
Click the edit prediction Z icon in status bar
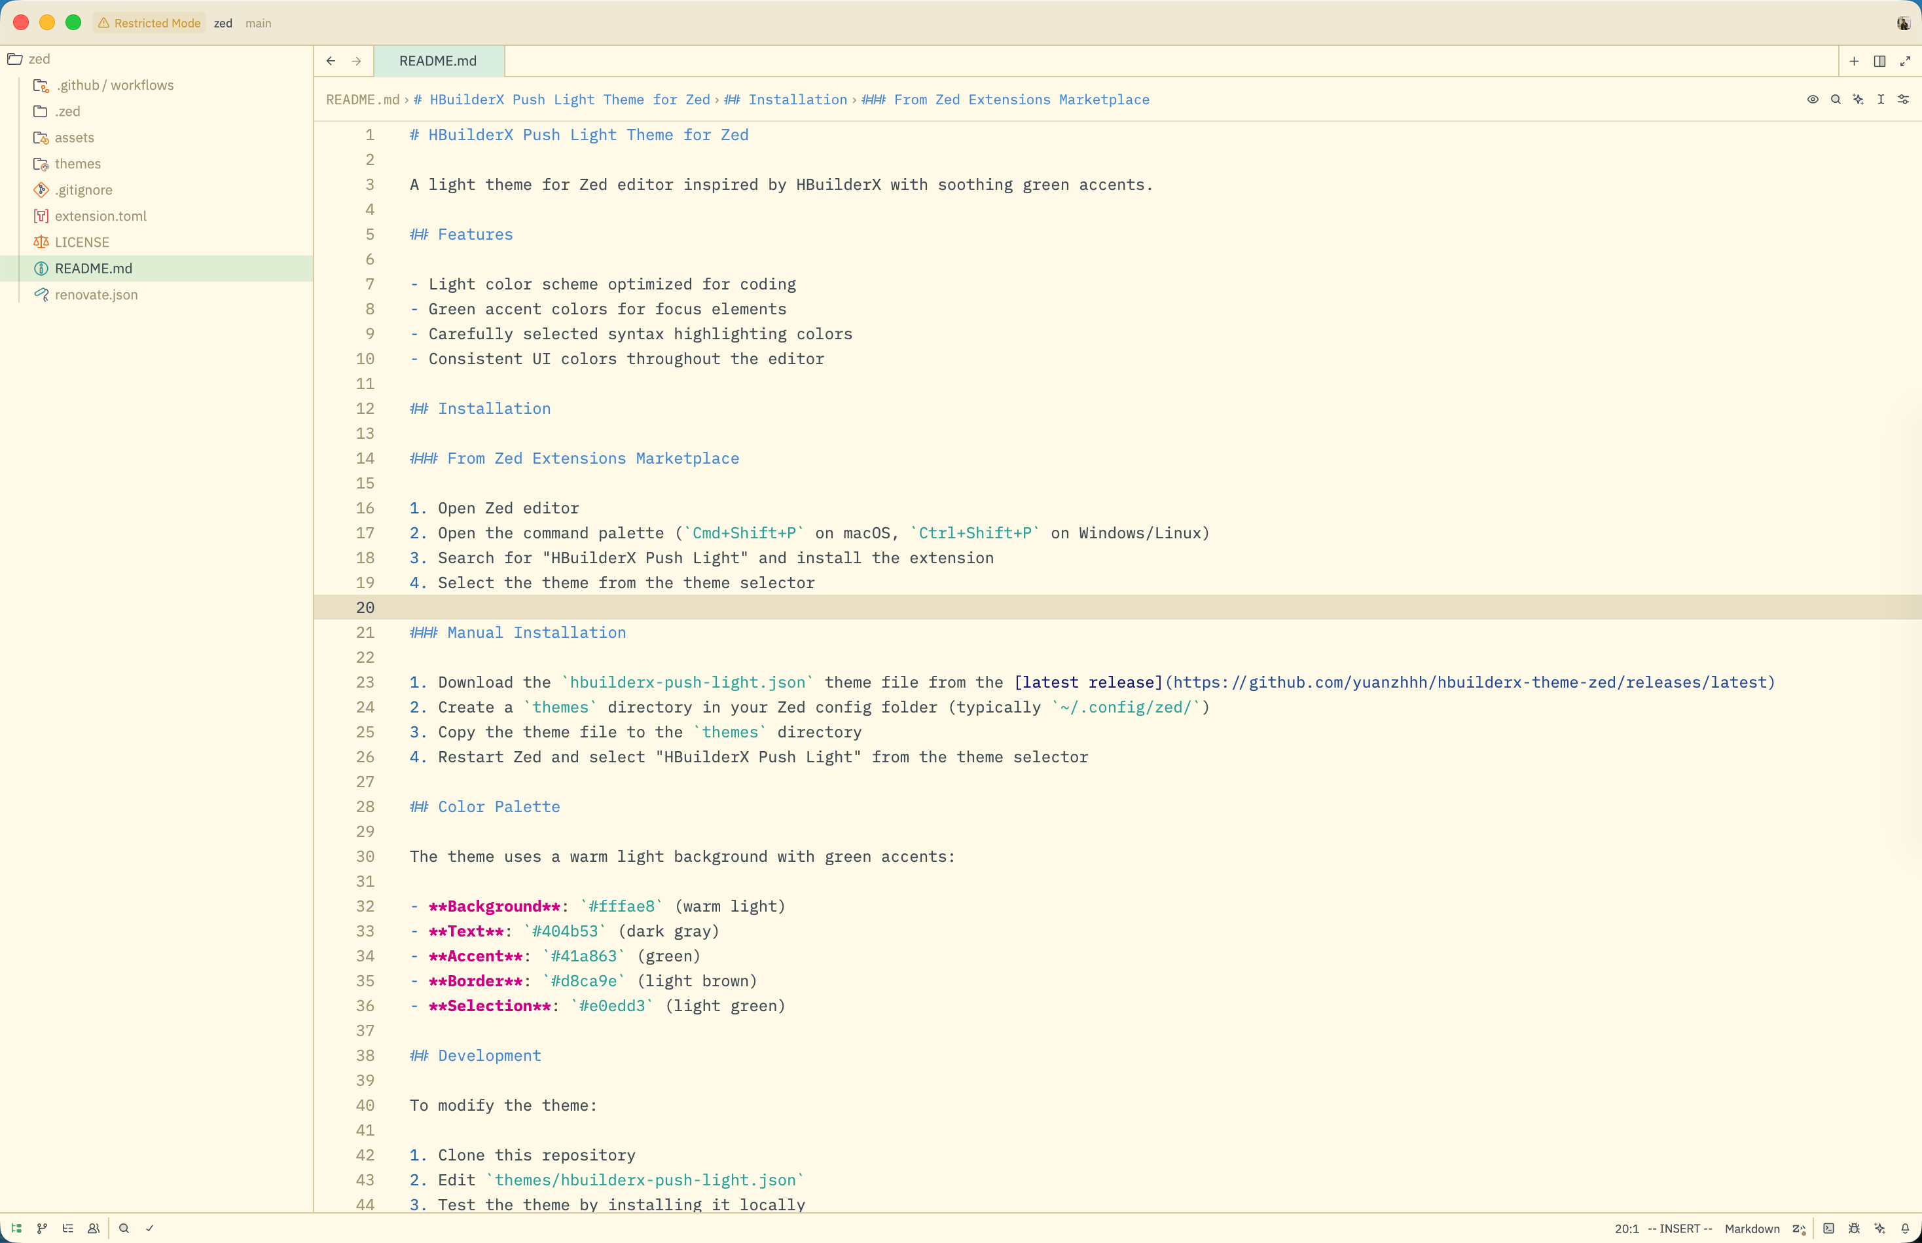[1798, 1229]
